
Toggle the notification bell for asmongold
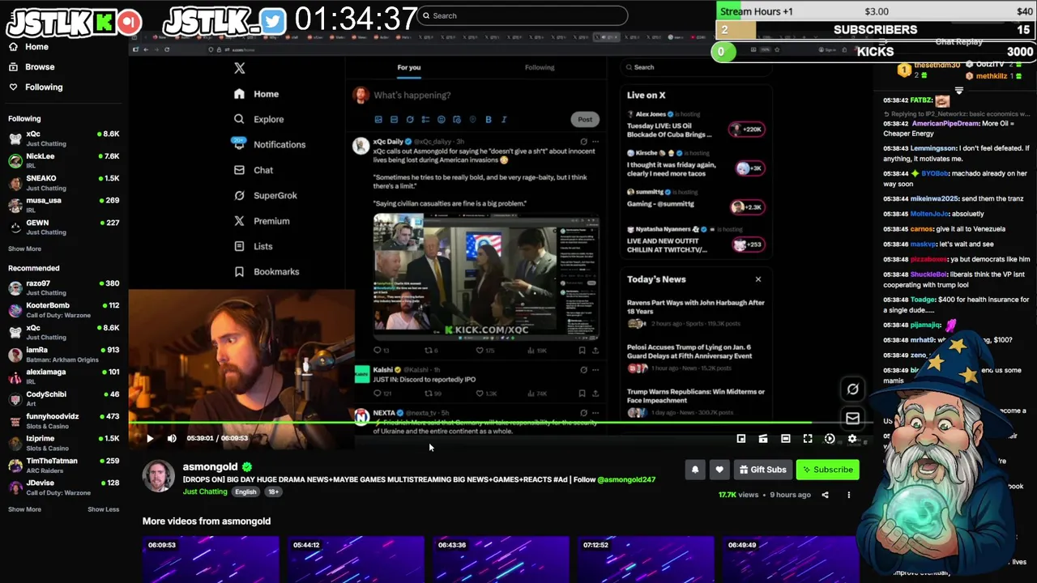(x=694, y=470)
